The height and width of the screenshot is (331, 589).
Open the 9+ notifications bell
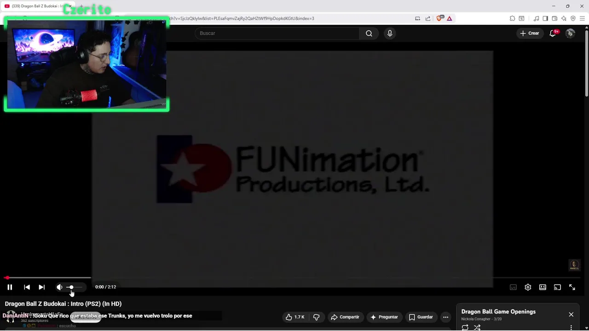coord(553,33)
